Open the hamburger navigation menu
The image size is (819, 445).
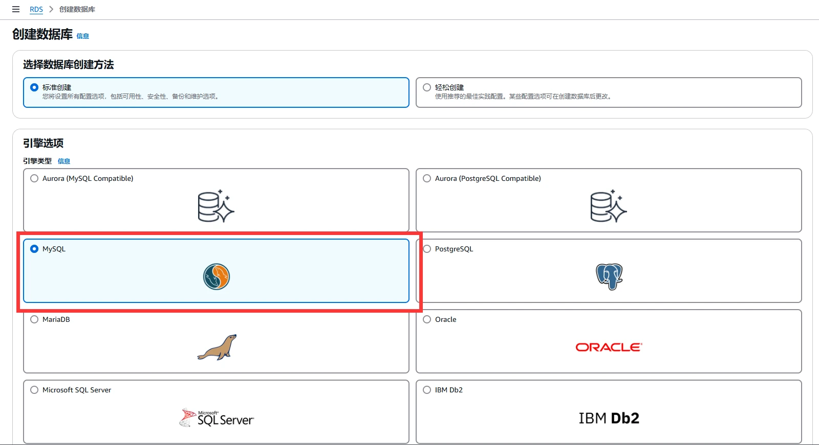click(x=16, y=9)
